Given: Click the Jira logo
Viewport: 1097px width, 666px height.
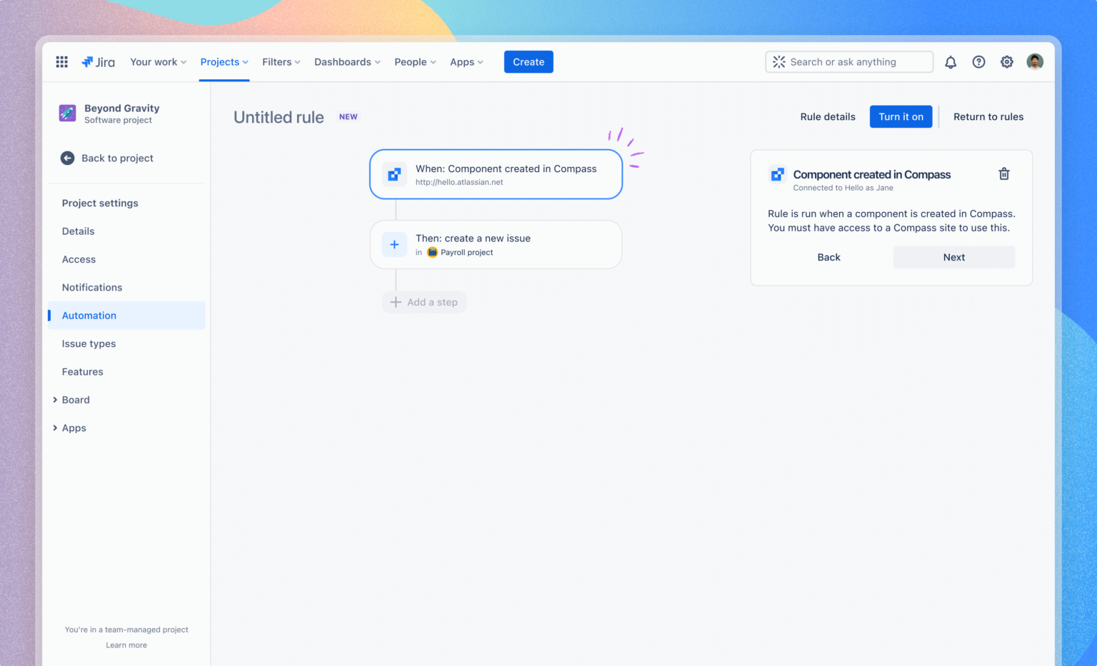Looking at the screenshot, I should click(98, 61).
